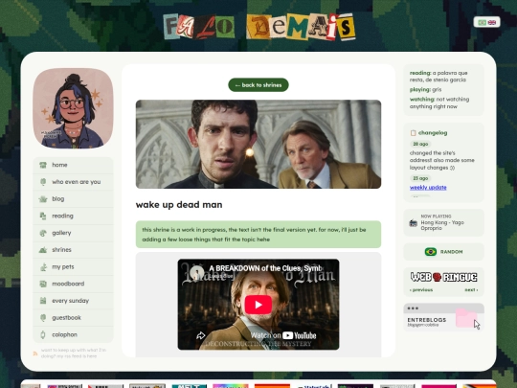517x388 pixels.
Task: Click the Falo Demais site logo
Action: tap(259, 27)
